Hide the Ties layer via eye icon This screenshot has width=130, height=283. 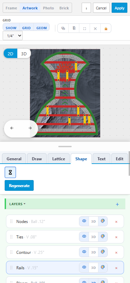(x=84, y=237)
